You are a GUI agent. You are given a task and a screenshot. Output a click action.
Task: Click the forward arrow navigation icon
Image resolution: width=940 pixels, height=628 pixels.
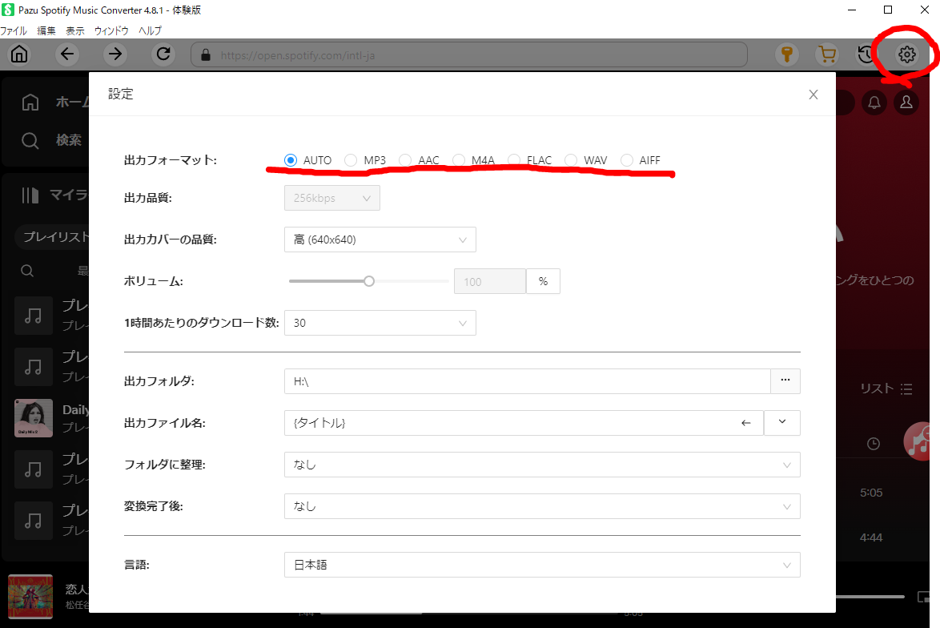(116, 54)
